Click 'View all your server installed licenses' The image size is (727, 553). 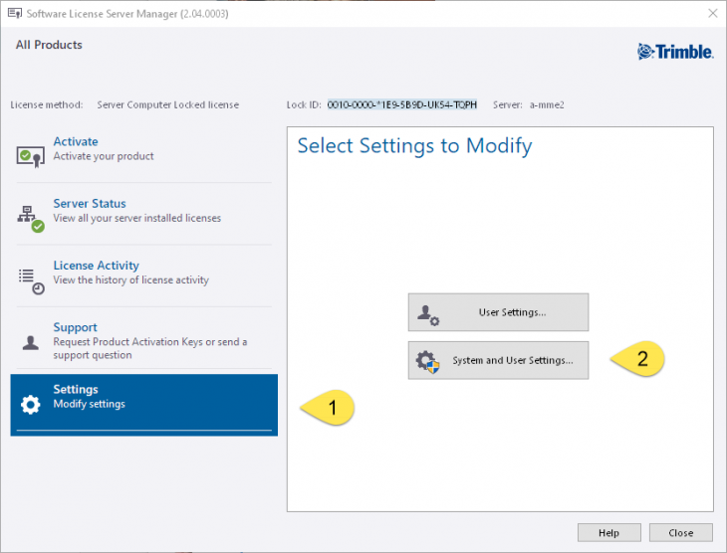point(137,218)
